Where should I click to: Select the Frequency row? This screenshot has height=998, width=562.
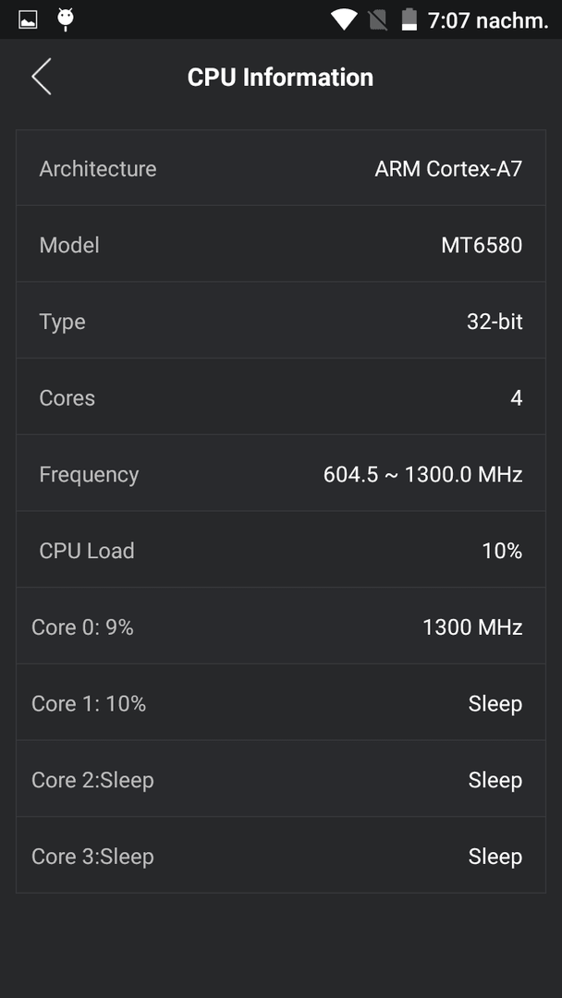tap(281, 473)
